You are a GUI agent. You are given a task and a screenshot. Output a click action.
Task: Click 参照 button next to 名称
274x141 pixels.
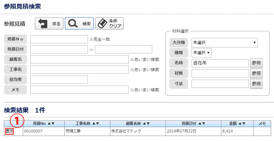click(x=256, y=63)
